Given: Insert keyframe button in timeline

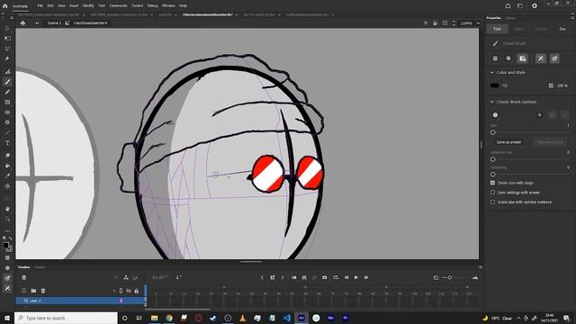Looking at the screenshot, I should tap(273, 278).
